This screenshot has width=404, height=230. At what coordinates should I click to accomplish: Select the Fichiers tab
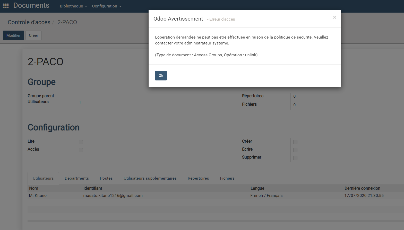(227, 178)
